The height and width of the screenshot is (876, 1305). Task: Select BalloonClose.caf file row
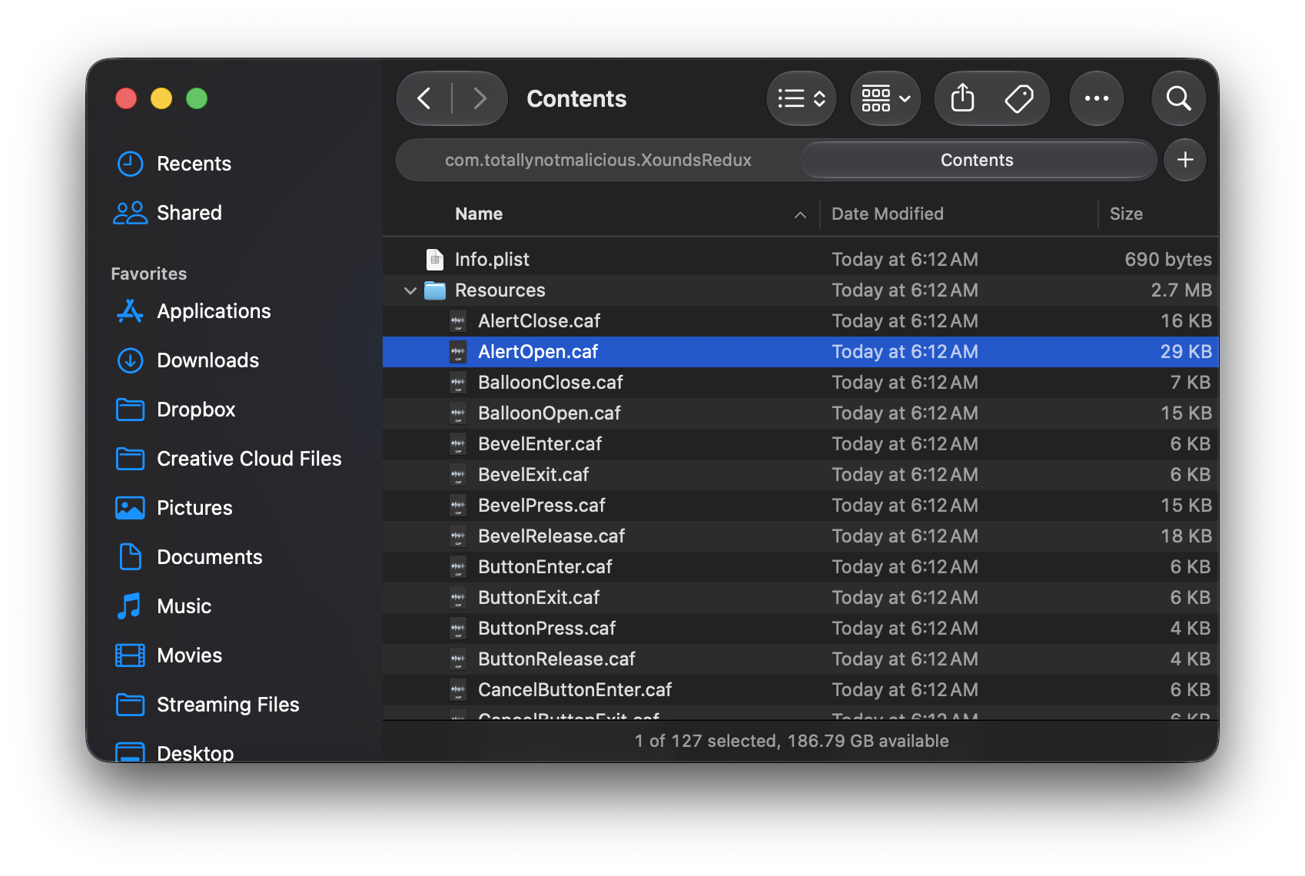[801, 383]
